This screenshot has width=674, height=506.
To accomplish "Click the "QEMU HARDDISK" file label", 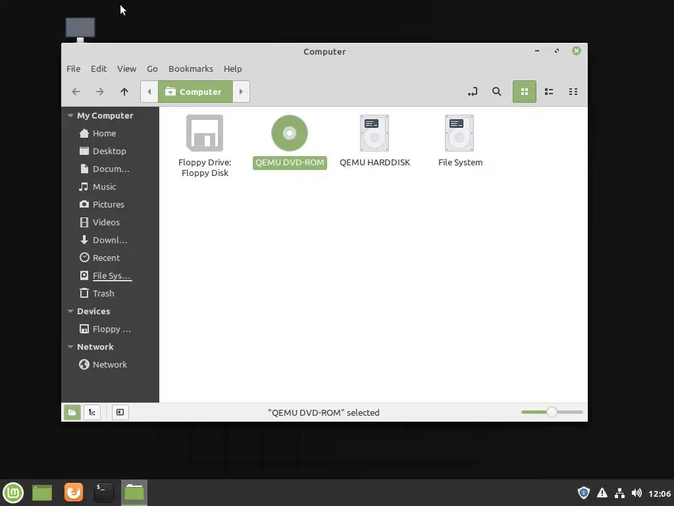I will 375,163.
